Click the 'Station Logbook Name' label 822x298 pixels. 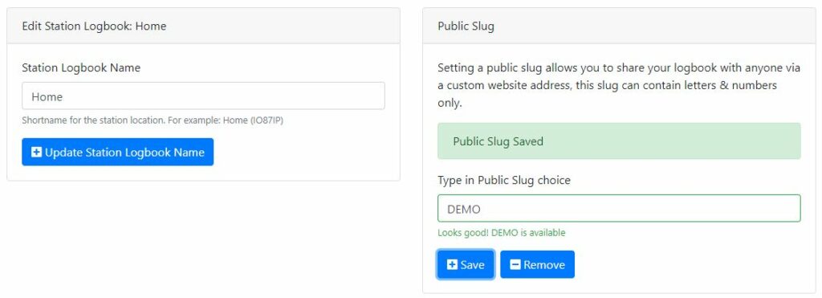81,67
